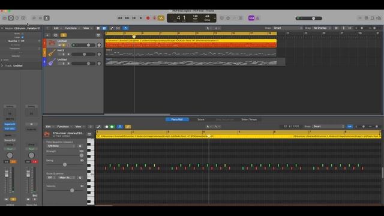Toggle Flex view in Tracks toolbar
384x216 pixels.
click(118, 28)
